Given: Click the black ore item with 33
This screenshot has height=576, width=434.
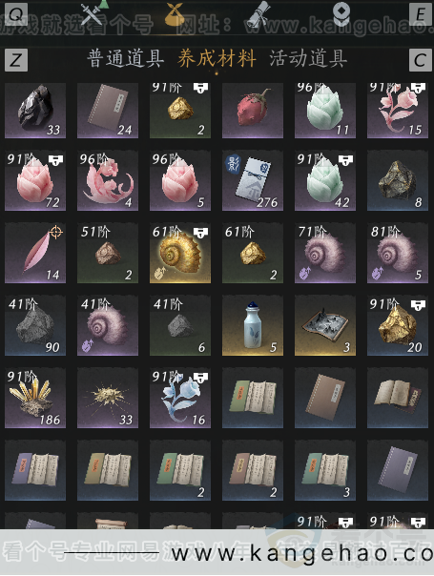Looking at the screenshot, I should [35, 111].
